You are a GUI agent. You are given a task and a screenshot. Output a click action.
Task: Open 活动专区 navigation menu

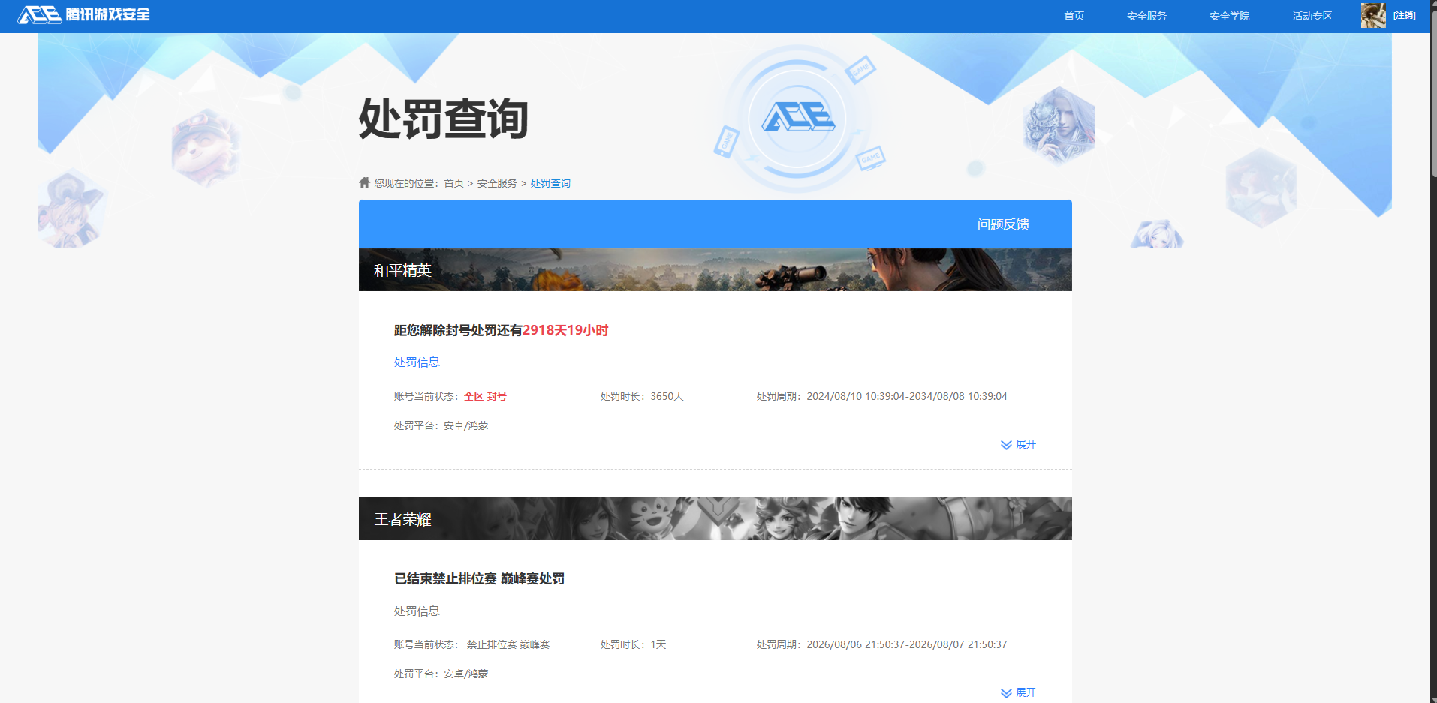coord(1312,16)
